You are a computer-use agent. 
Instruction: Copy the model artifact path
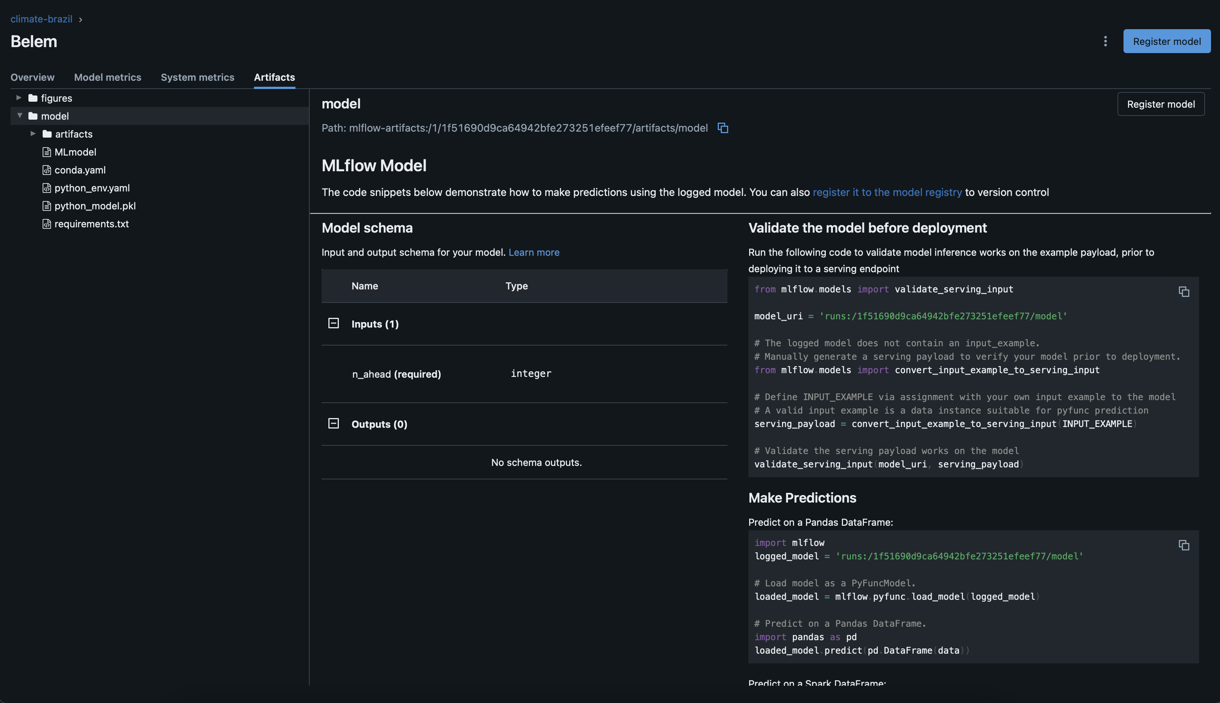point(723,128)
